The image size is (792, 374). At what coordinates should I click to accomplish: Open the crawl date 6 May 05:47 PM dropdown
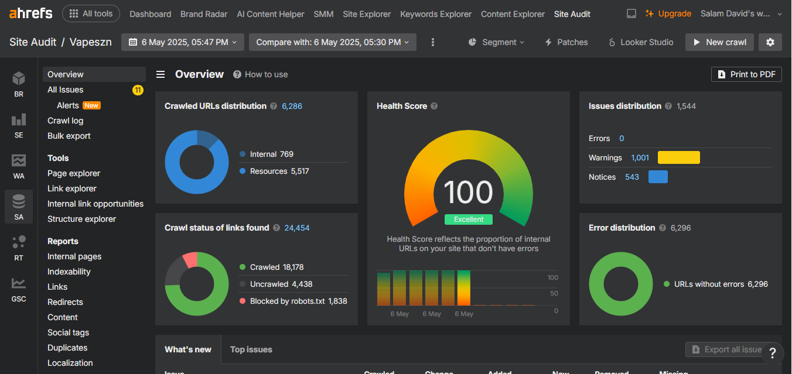[x=183, y=42]
